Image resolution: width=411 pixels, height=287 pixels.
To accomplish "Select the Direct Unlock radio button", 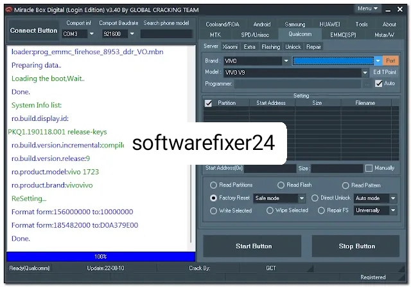I will 315,198.
